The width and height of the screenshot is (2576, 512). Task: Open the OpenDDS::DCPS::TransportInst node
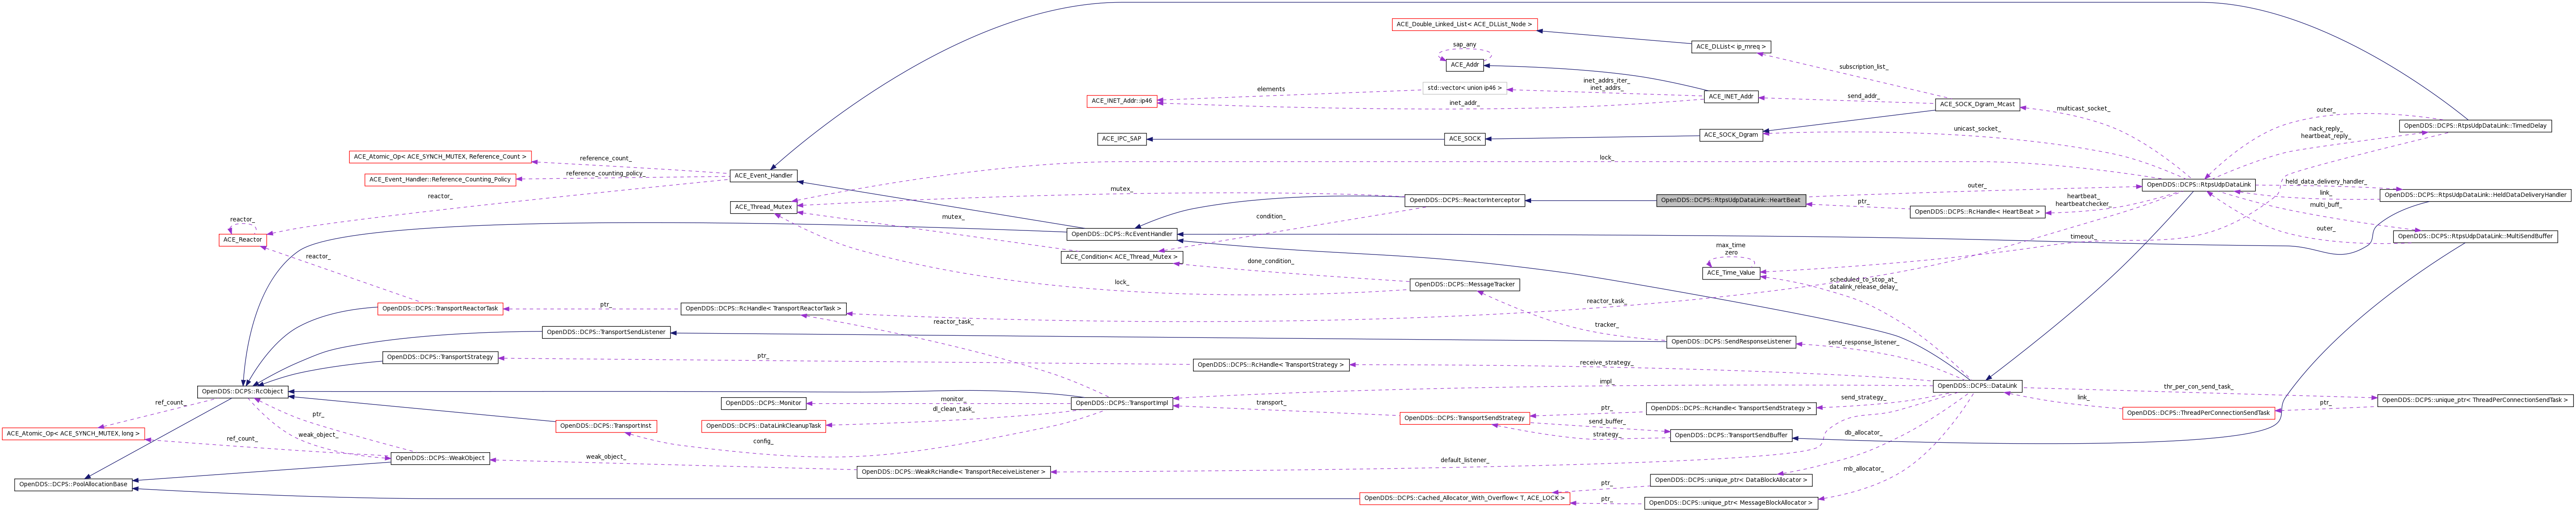(606, 426)
